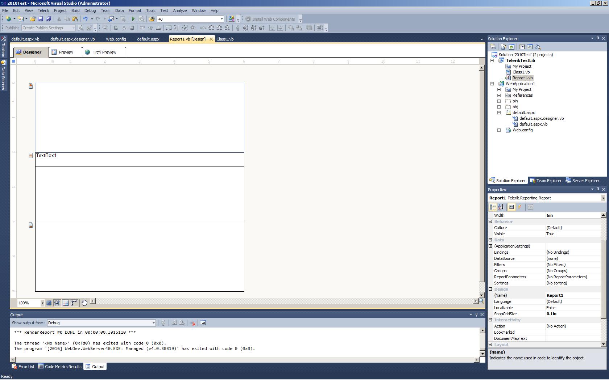Select Report1.vb in Solution Explorer
Viewport: 609px width, 380px height.
tap(522, 78)
